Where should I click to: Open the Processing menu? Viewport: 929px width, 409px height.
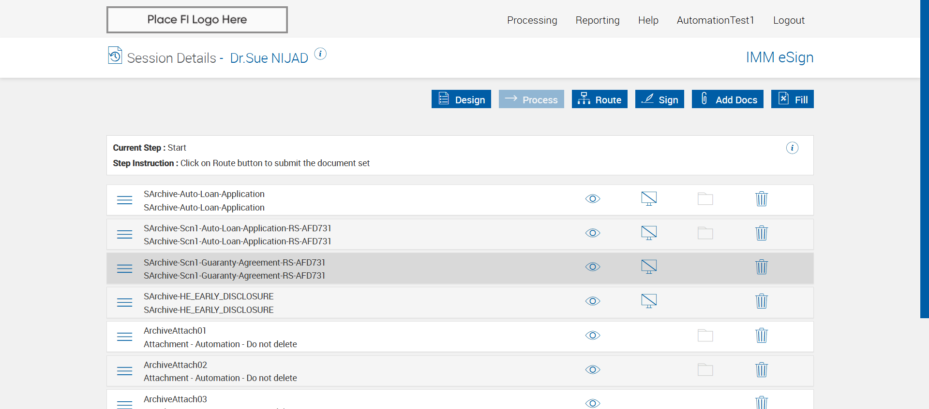click(532, 20)
